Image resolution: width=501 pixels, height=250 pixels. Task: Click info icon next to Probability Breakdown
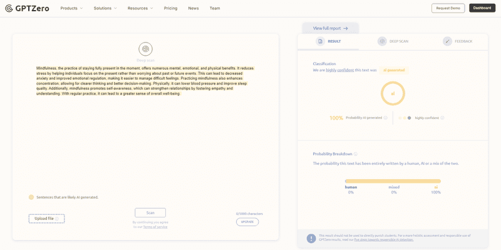click(355, 154)
